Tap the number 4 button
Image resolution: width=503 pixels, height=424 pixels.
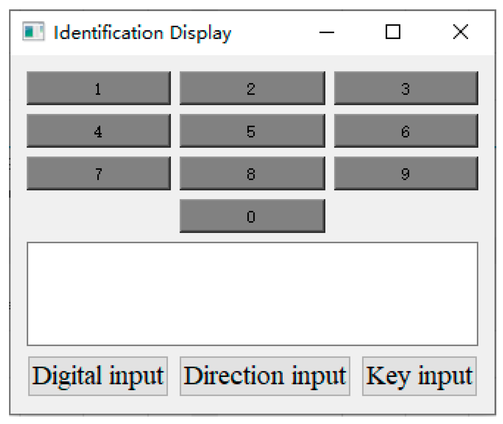point(99,131)
